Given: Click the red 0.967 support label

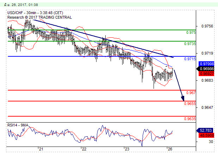Looking at the screenshot, I should [191, 93].
